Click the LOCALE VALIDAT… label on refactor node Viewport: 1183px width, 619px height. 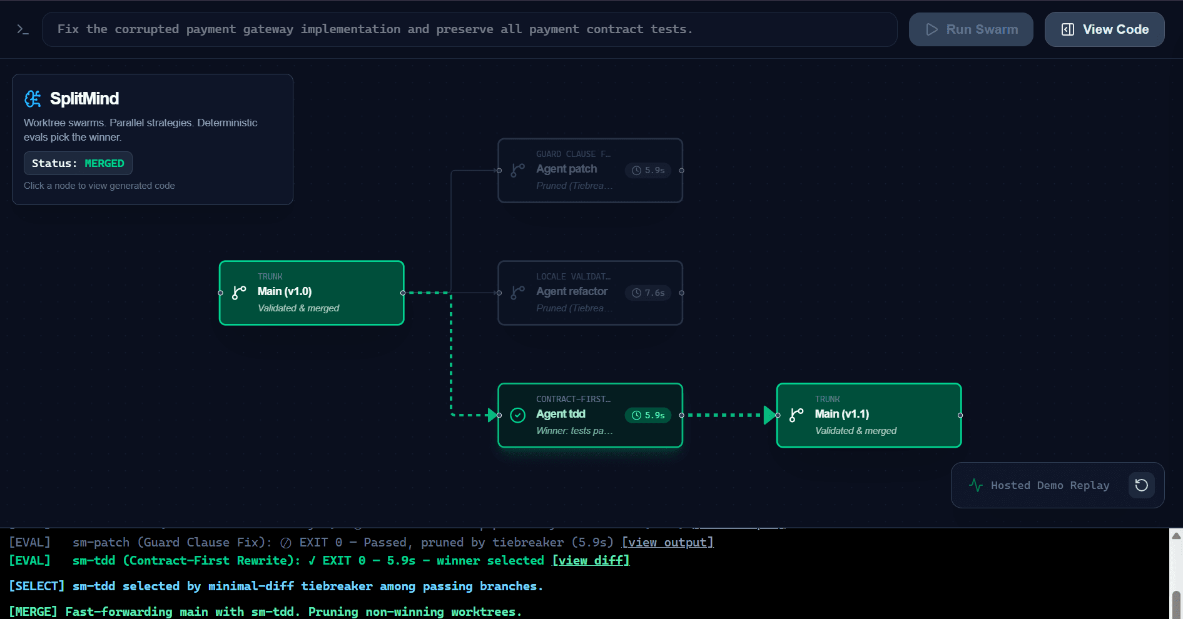(573, 276)
